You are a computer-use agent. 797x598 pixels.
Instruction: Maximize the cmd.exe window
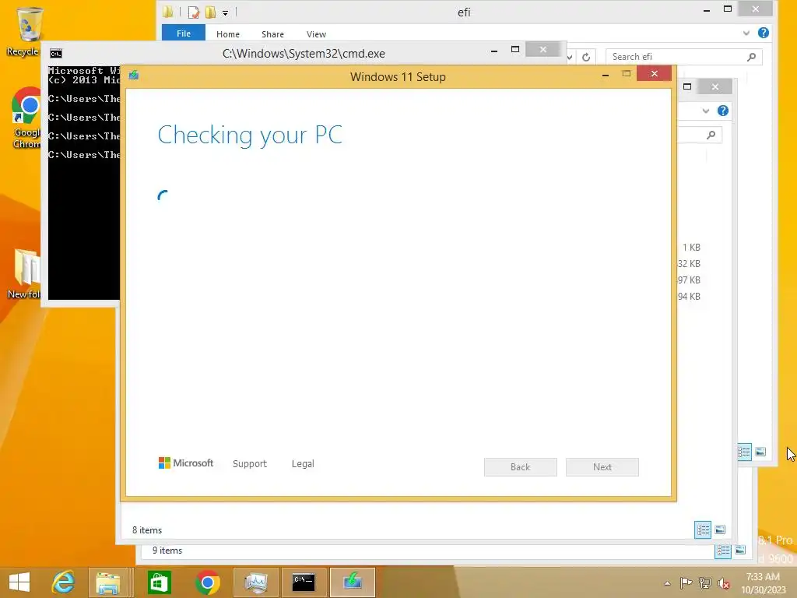(x=515, y=49)
